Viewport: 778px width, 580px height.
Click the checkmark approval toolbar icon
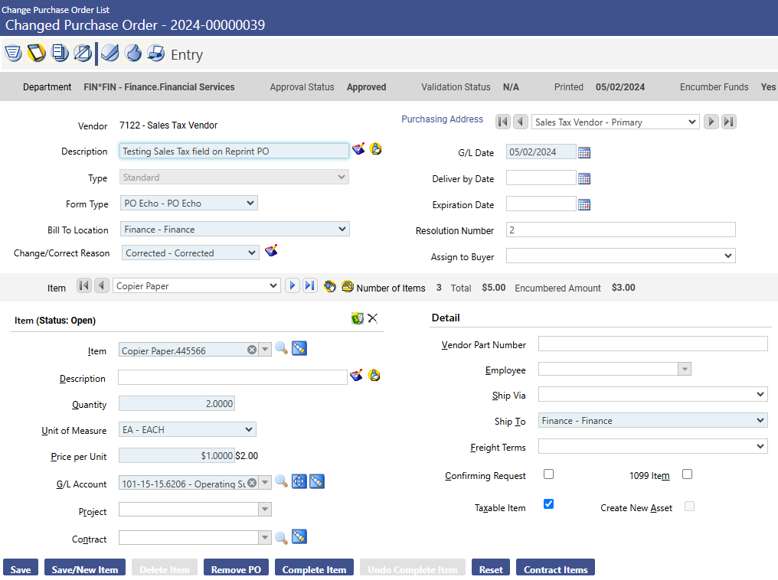click(110, 53)
